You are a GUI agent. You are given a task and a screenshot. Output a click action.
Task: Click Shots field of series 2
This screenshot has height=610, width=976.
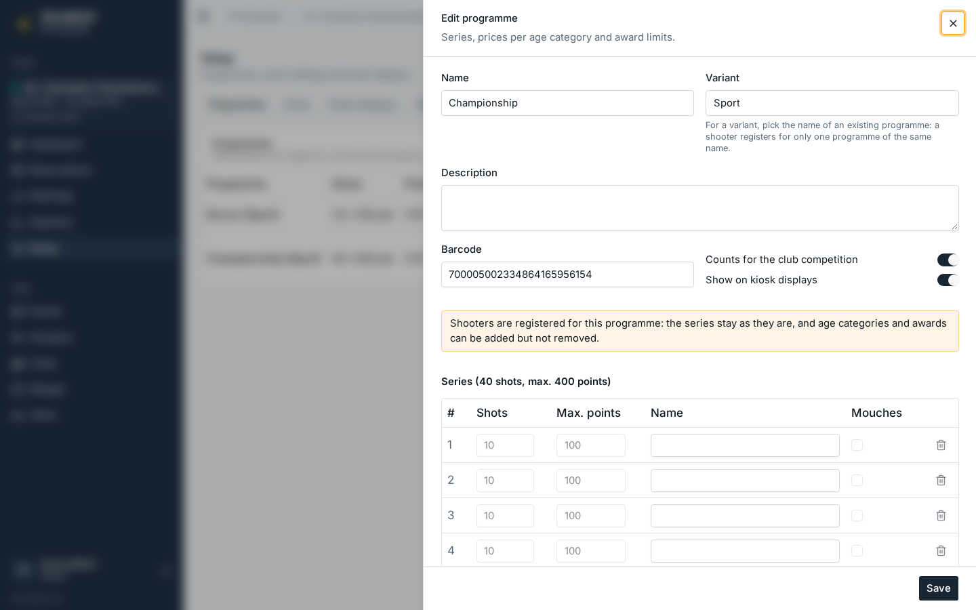click(x=505, y=481)
